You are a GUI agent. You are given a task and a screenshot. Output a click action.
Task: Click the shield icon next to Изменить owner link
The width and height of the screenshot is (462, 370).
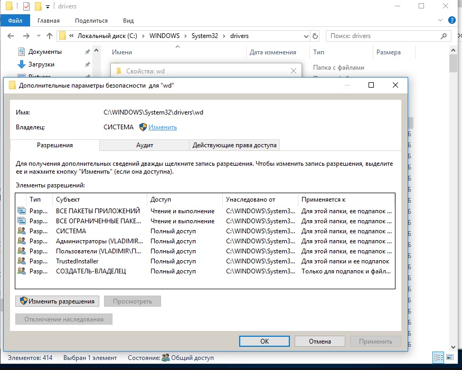click(143, 127)
